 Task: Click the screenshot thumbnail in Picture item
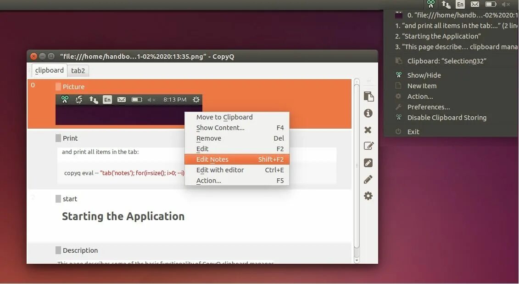tap(129, 110)
